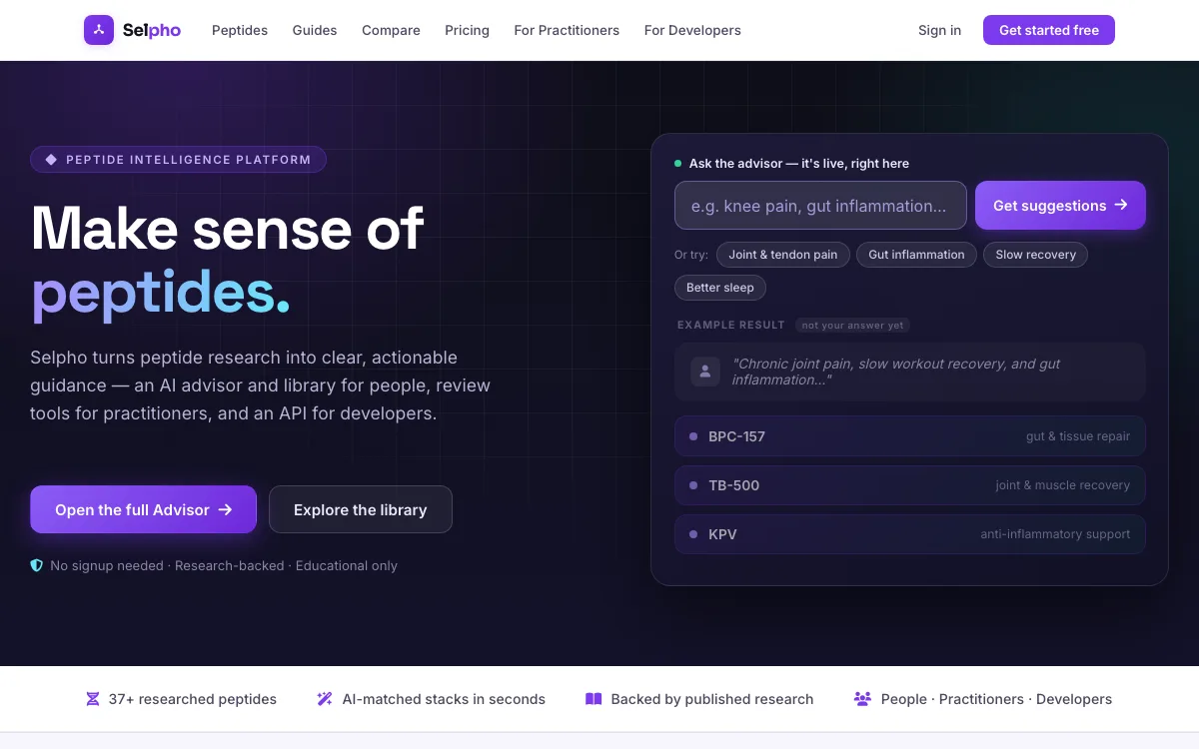Focus the advisor symptom input field

pyautogui.click(x=820, y=206)
